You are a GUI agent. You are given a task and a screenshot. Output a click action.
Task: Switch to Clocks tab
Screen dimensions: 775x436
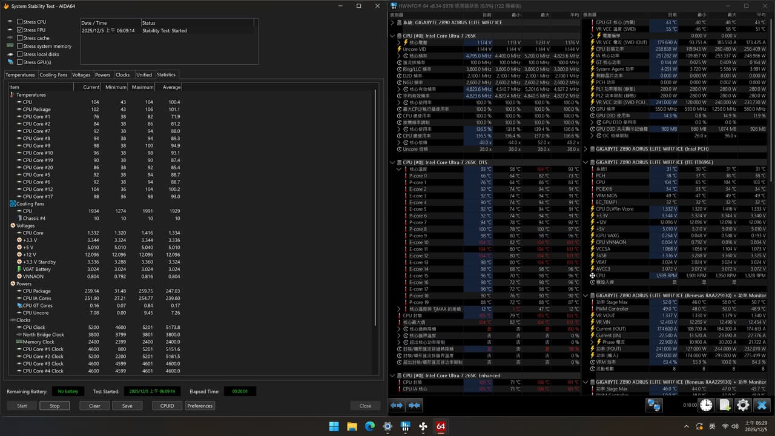pos(123,75)
